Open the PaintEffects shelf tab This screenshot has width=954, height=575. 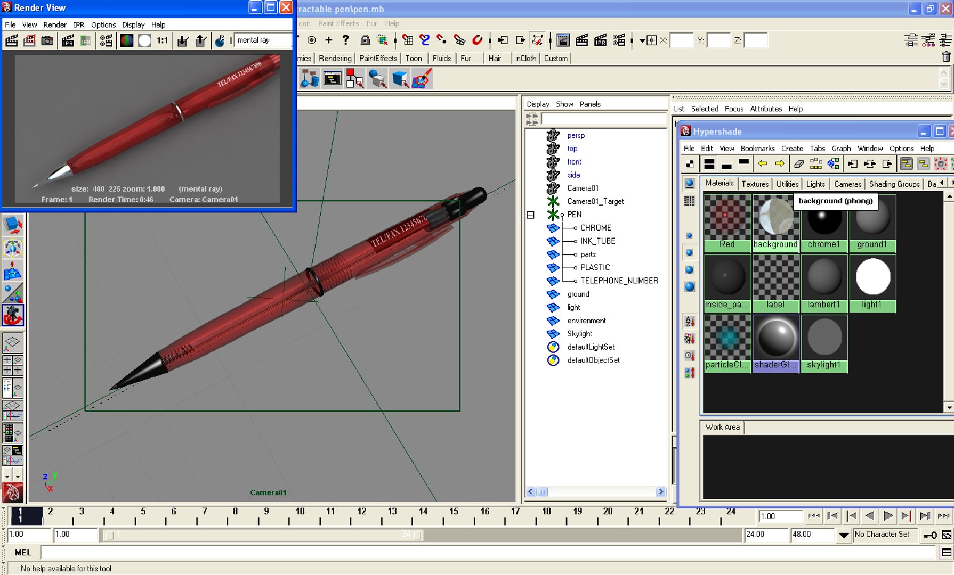378,59
